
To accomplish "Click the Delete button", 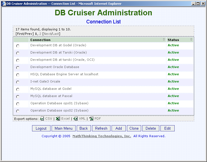I will [x=151, y=128].
